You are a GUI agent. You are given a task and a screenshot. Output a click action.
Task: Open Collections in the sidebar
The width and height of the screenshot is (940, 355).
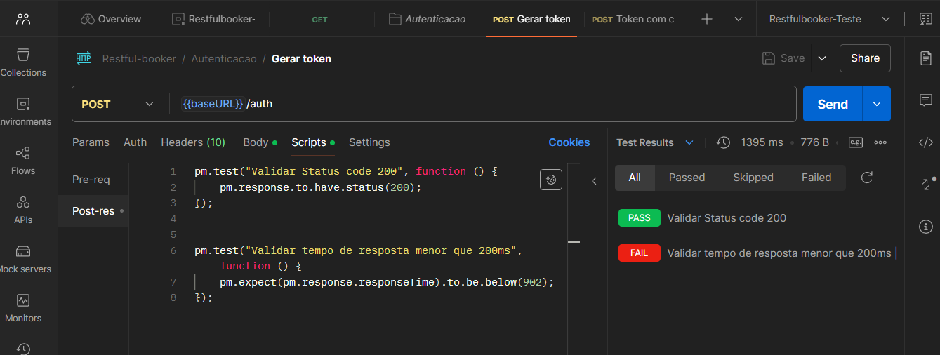23,62
